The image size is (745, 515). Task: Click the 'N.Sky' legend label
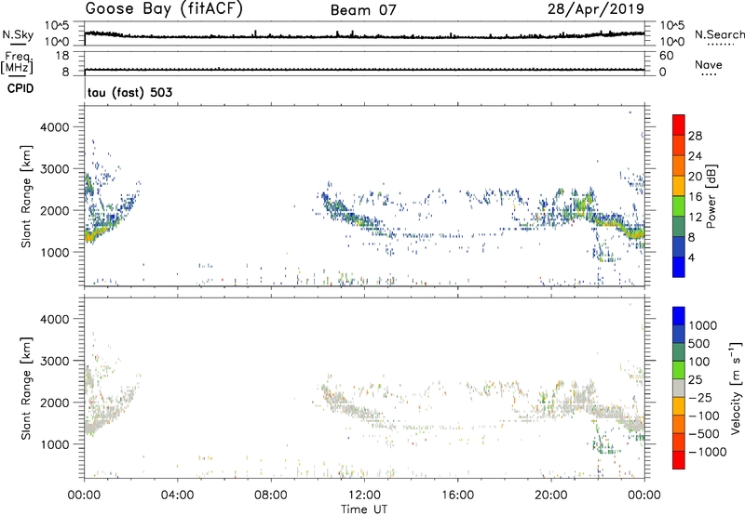[x=18, y=34]
